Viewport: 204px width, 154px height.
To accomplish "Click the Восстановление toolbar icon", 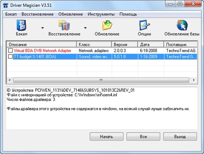I will point(64,25).
